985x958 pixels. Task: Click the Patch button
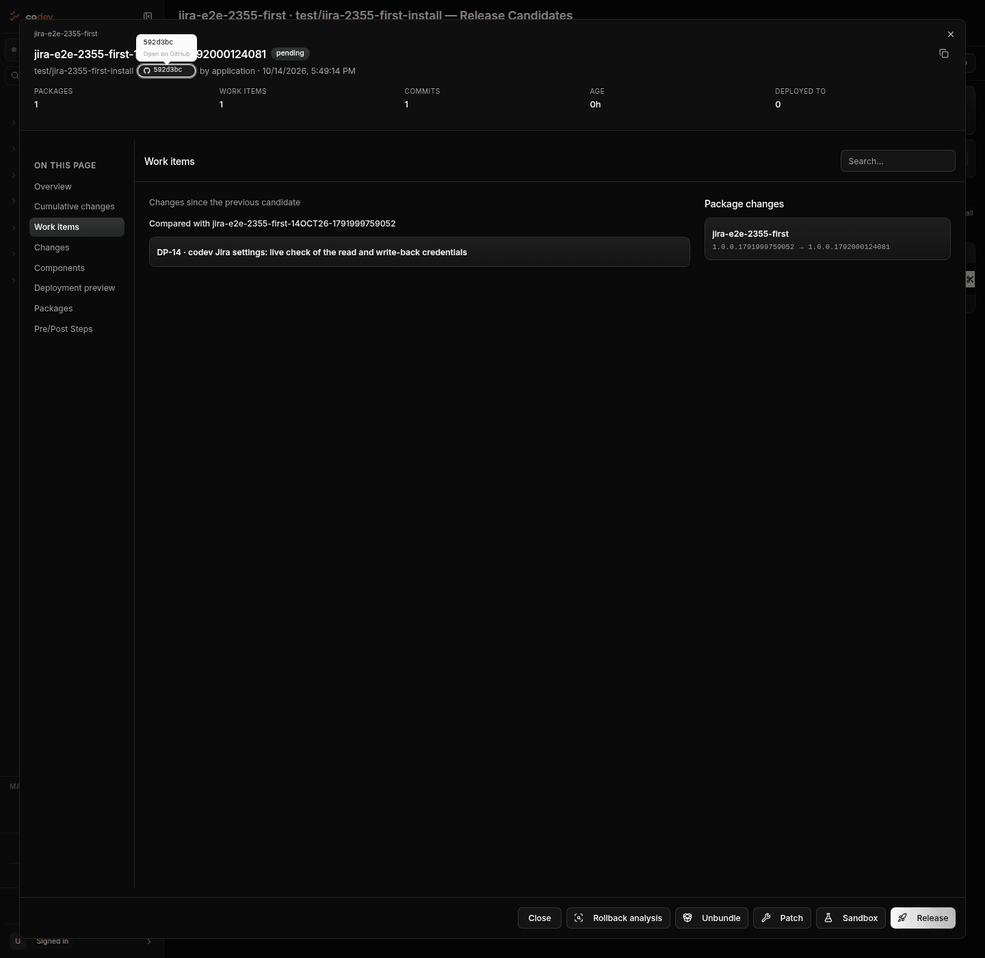[783, 918]
